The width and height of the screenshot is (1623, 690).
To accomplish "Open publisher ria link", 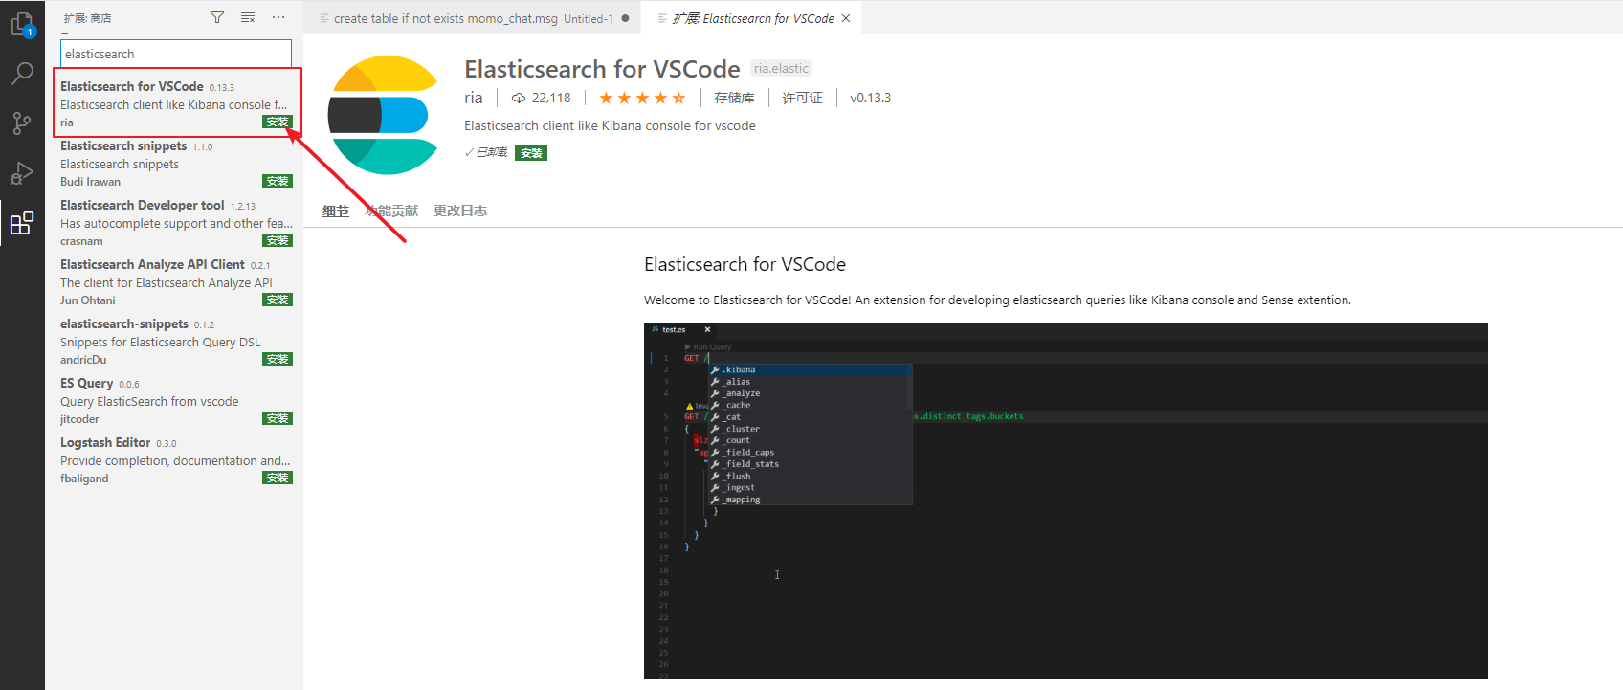I will pyautogui.click(x=474, y=98).
